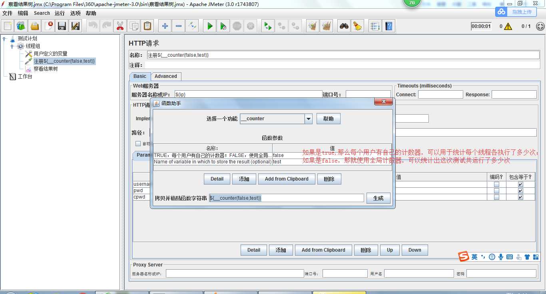Toggle 编码? checkbox in pwd row
Viewport: 546px width, 294px height.
coord(496,191)
